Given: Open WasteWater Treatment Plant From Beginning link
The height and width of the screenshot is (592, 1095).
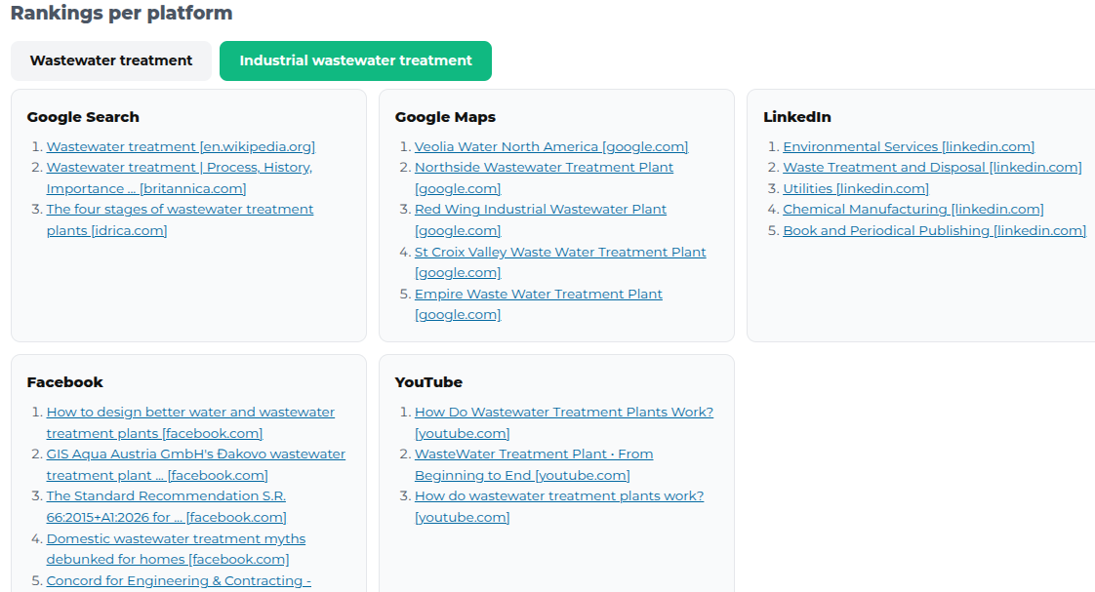Looking at the screenshot, I should pyautogui.click(x=534, y=464).
